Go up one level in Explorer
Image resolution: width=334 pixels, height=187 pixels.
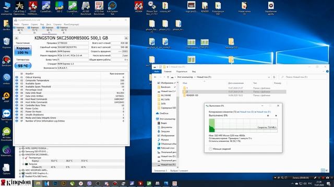[x=168, y=77]
